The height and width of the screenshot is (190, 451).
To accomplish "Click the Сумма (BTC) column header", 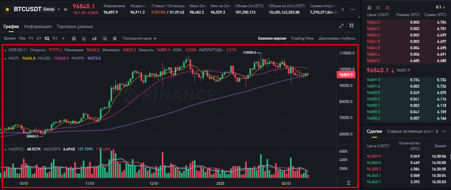I will click(436, 14).
